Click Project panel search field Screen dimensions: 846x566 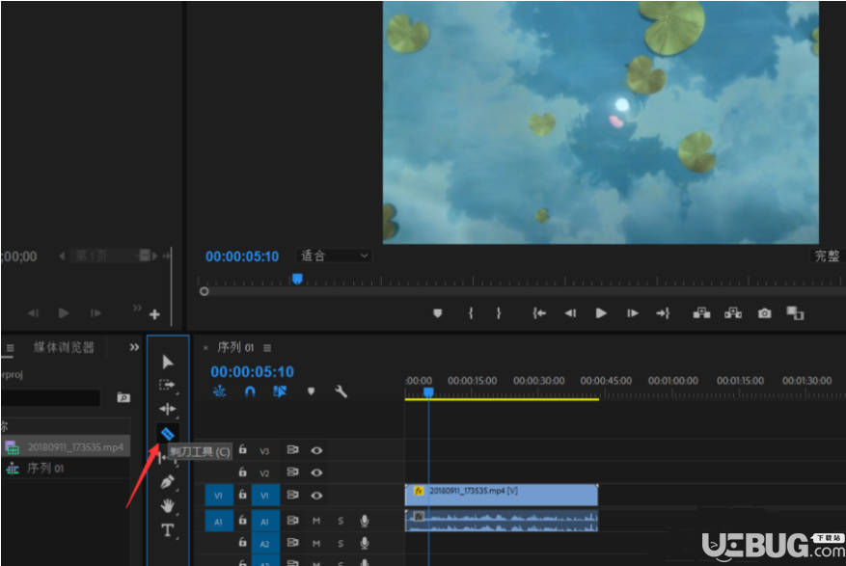(x=50, y=398)
